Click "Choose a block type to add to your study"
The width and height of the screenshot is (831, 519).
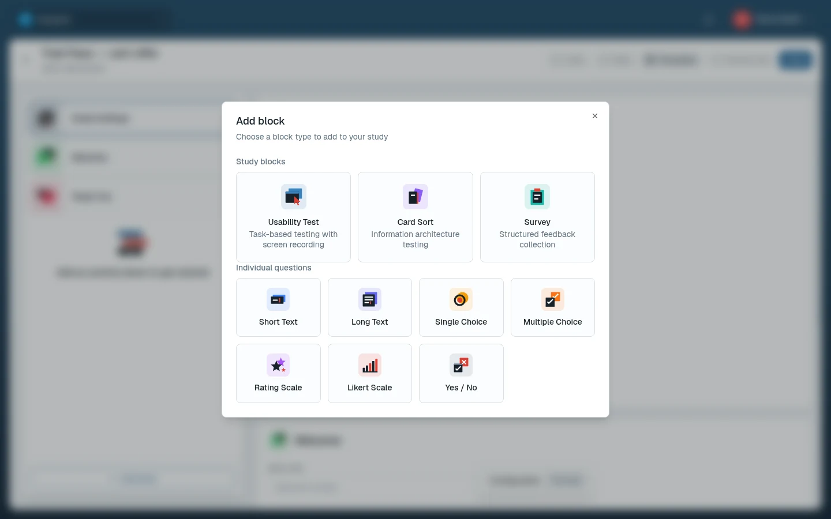tap(312, 137)
